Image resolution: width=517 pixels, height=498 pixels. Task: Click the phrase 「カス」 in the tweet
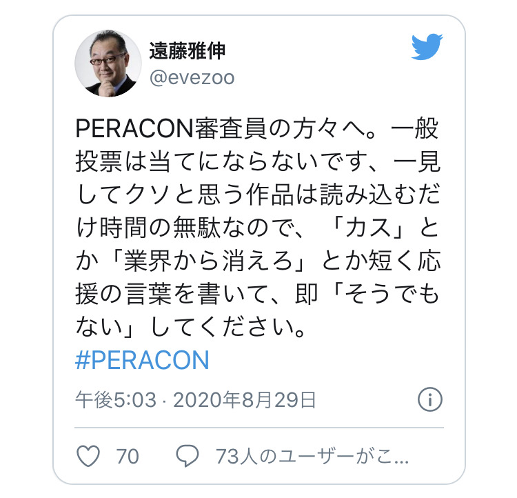click(367, 228)
